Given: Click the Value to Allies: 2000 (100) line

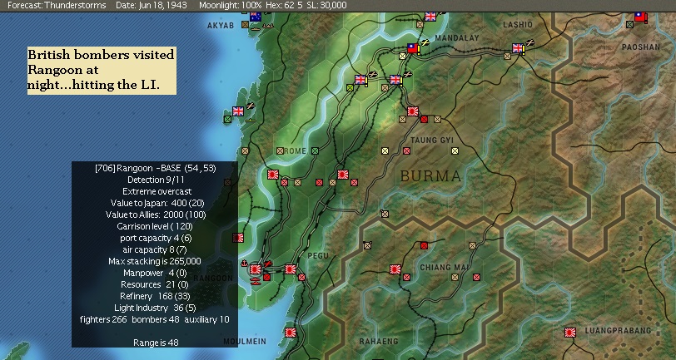Looking at the screenshot, I should pyautogui.click(x=156, y=215).
